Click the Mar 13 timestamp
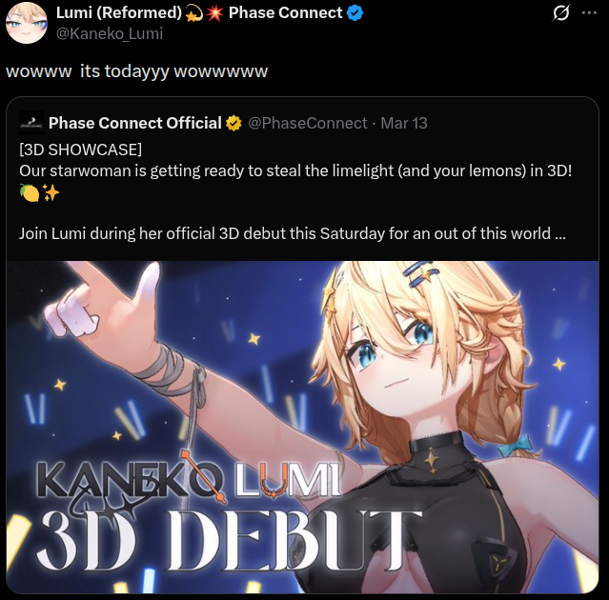This screenshot has width=609, height=600. [404, 124]
